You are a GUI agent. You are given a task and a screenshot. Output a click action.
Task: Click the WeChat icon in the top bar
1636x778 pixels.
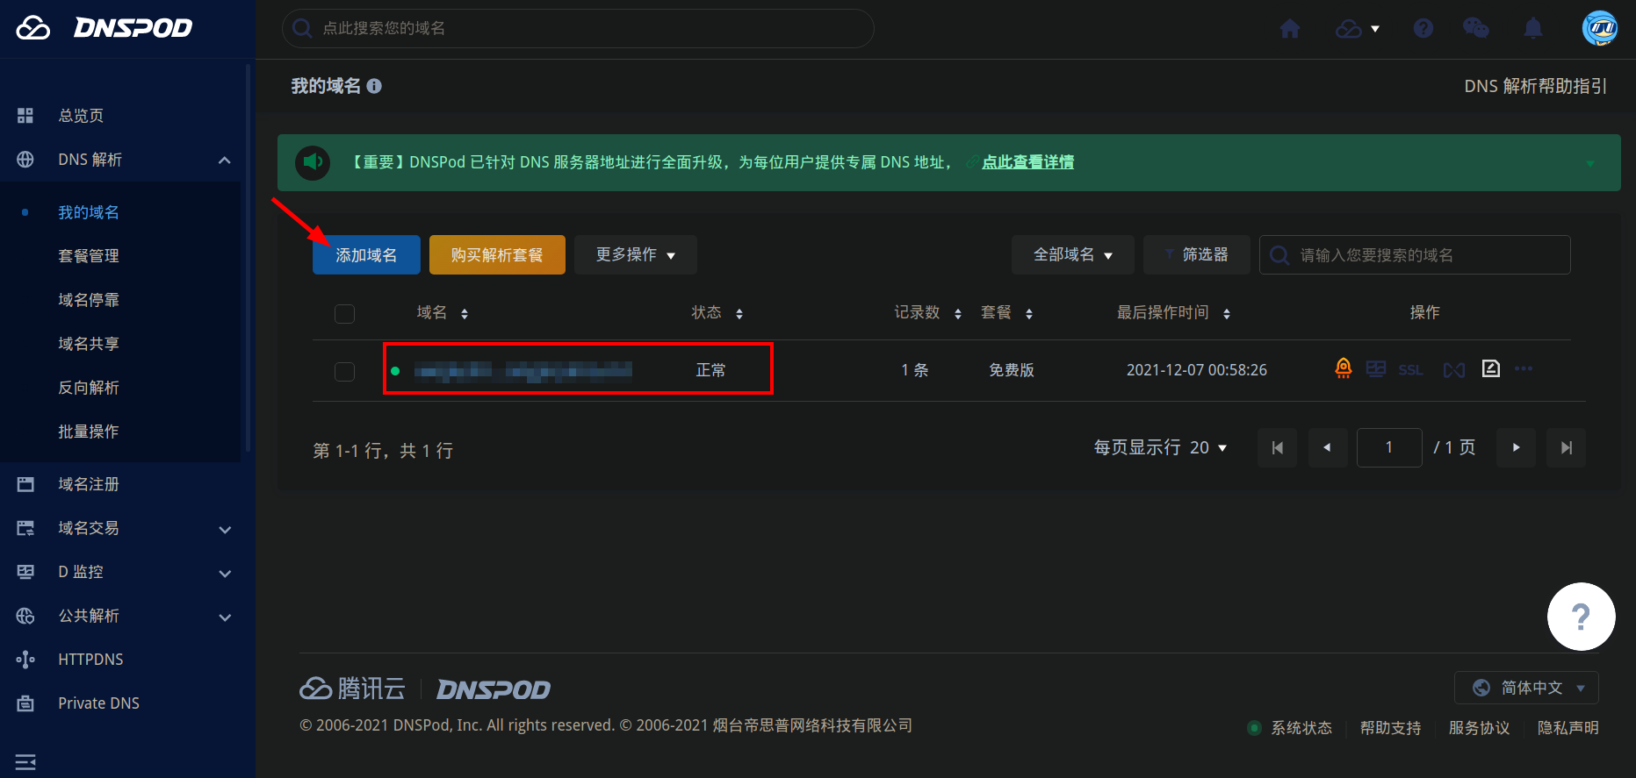click(1475, 29)
